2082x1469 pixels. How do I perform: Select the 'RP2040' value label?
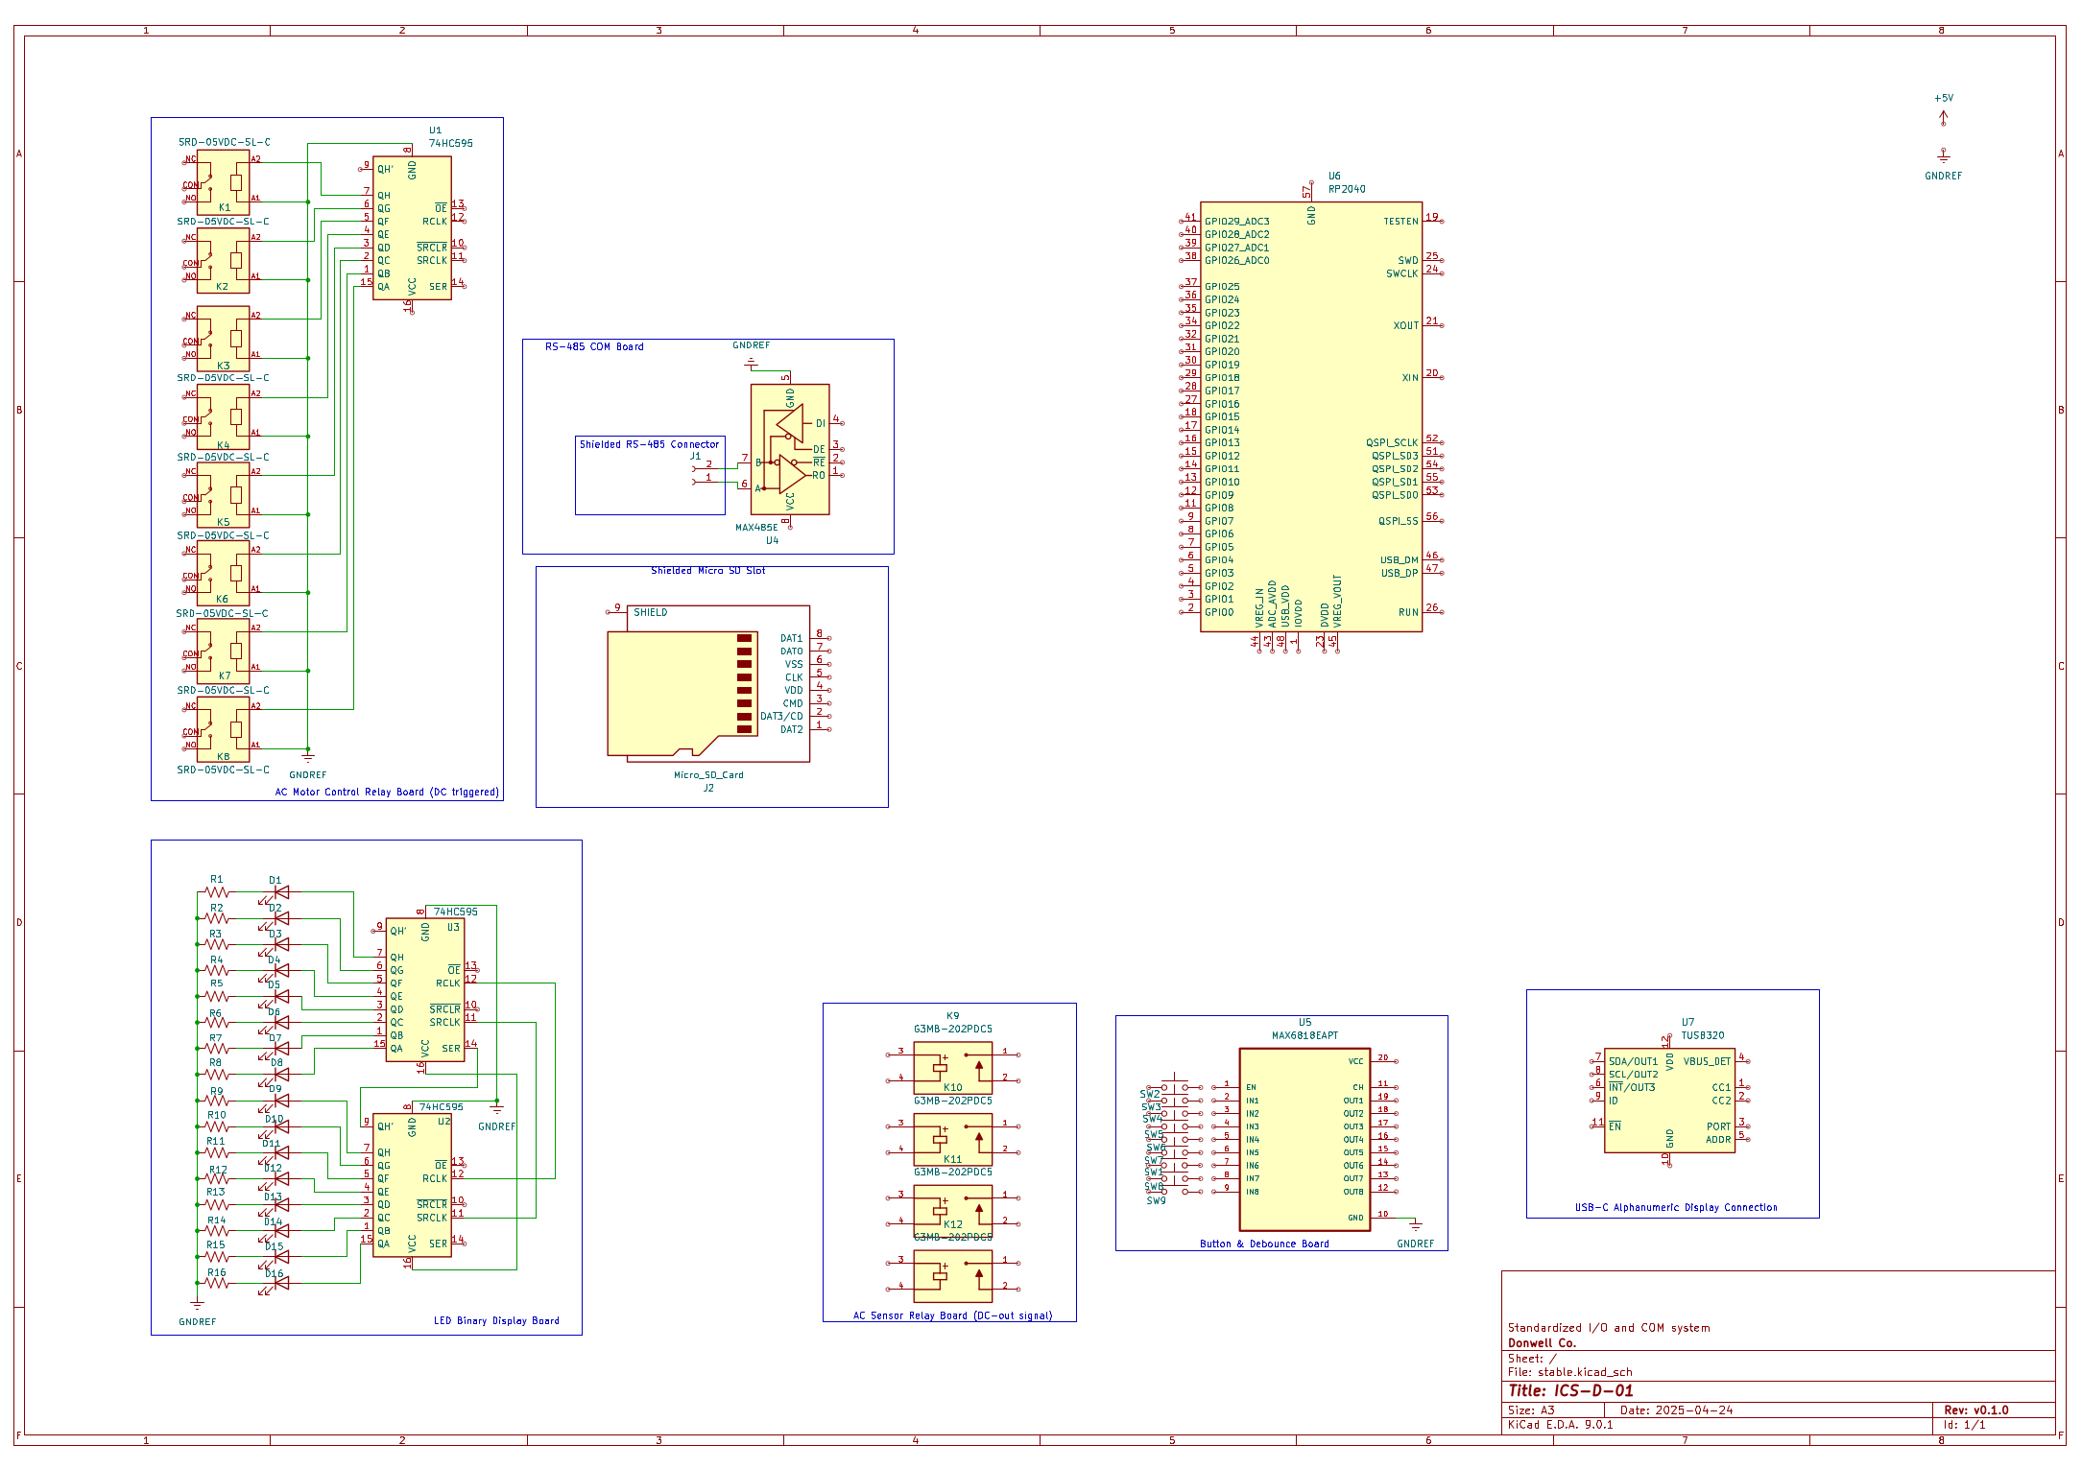[1347, 190]
